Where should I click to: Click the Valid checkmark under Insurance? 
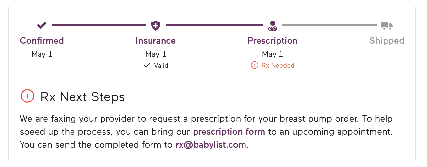click(147, 65)
